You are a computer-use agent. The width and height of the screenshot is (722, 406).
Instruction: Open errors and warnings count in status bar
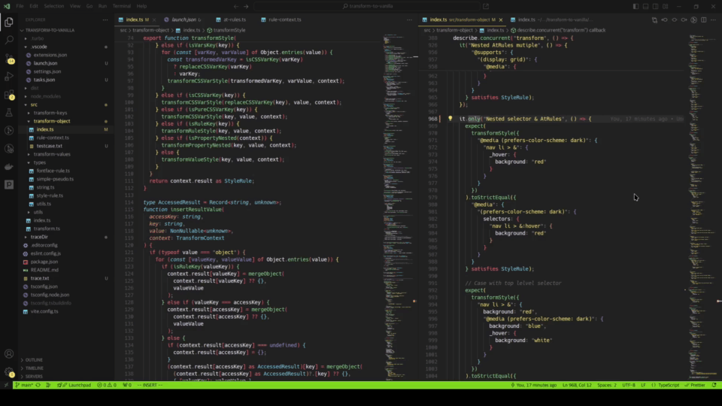pos(107,385)
